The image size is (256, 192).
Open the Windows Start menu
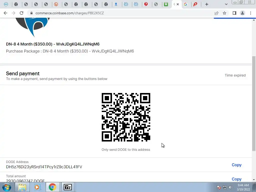7,187
